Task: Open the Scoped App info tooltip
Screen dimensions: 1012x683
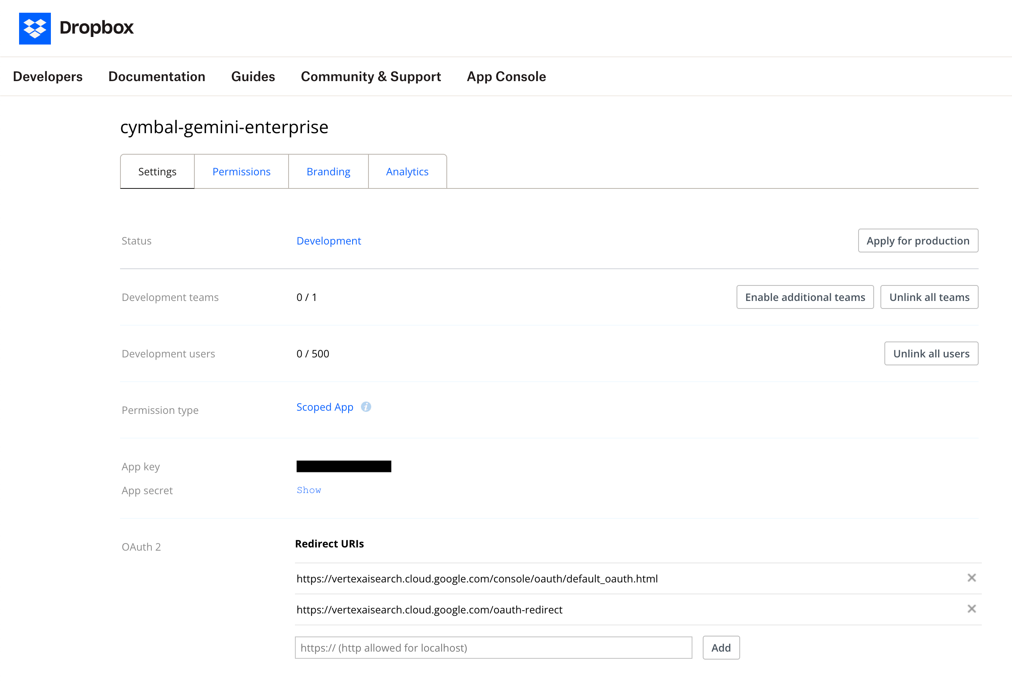Action: click(x=366, y=407)
